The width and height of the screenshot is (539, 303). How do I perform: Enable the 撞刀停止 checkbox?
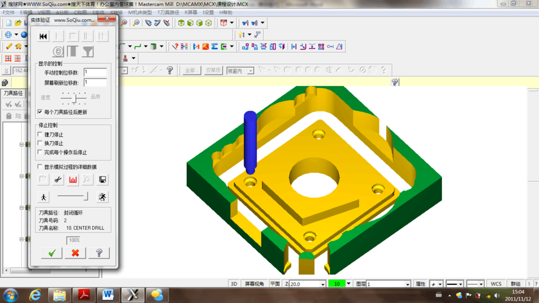(40, 135)
